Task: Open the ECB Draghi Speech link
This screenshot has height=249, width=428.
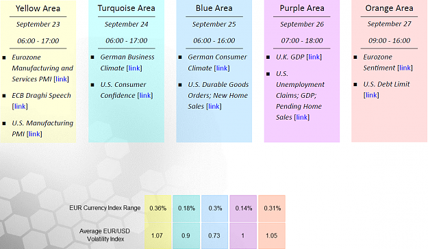Action: [x=20, y=106]
